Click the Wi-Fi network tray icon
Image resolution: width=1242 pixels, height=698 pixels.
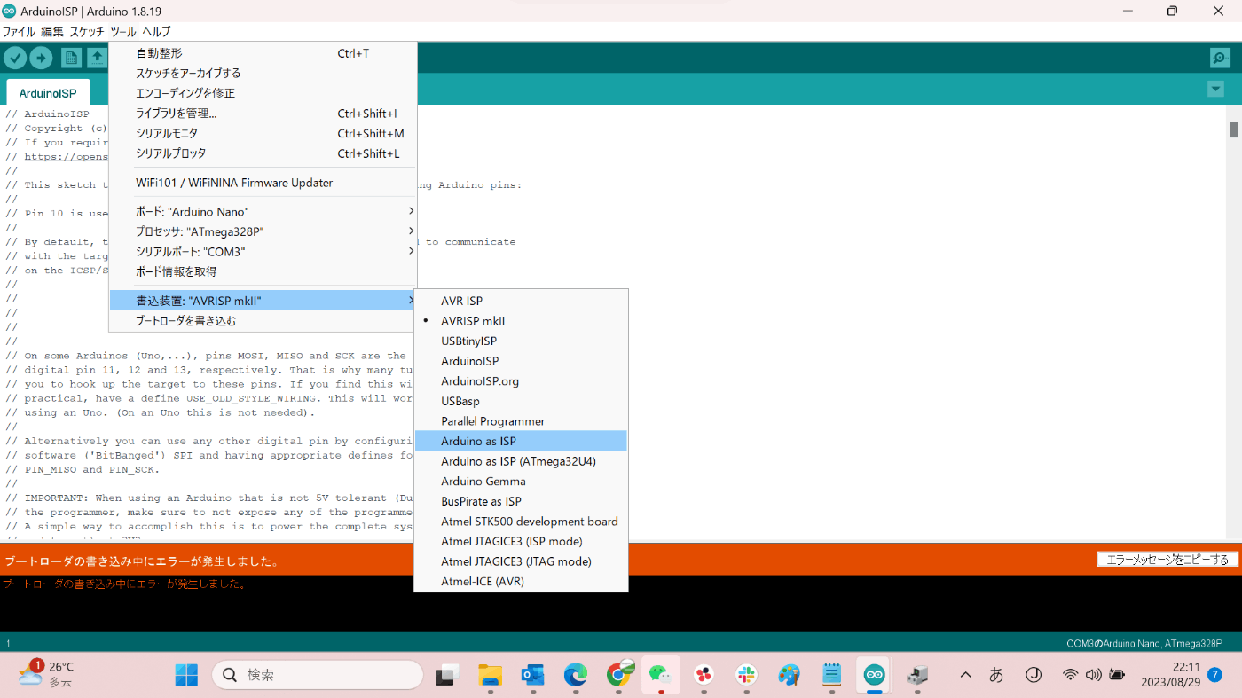[x=1071, y=675]
